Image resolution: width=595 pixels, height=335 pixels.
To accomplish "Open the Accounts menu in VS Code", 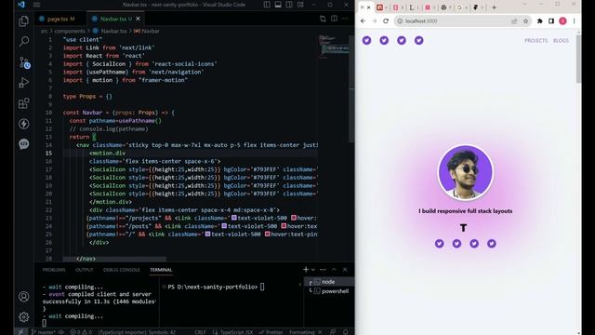I will (23, 296).
